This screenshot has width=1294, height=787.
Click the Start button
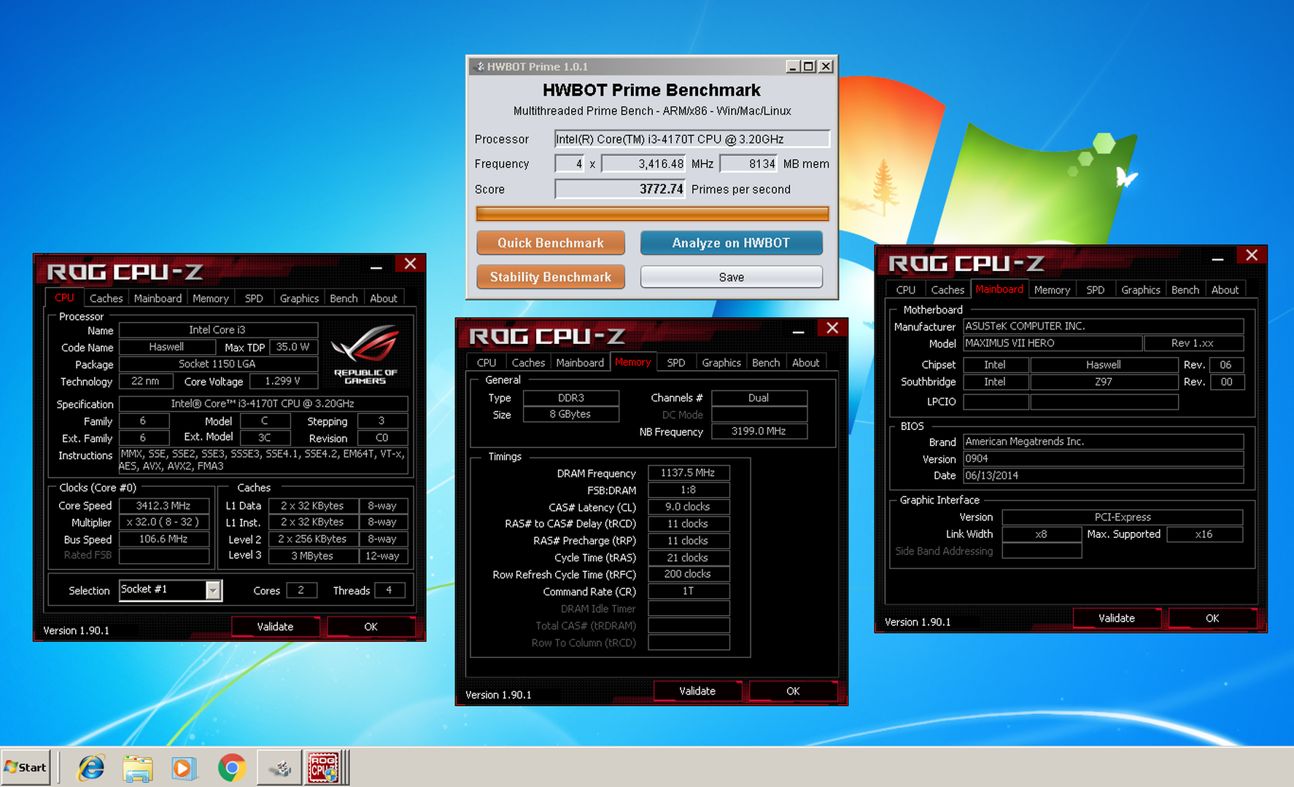pos(26,767)
